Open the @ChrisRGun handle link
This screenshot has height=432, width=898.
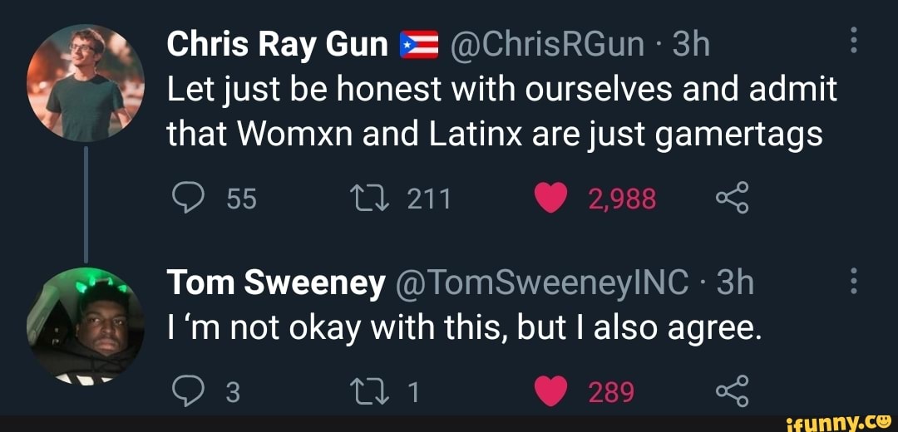pyautogui.click(x=549, y=44)
